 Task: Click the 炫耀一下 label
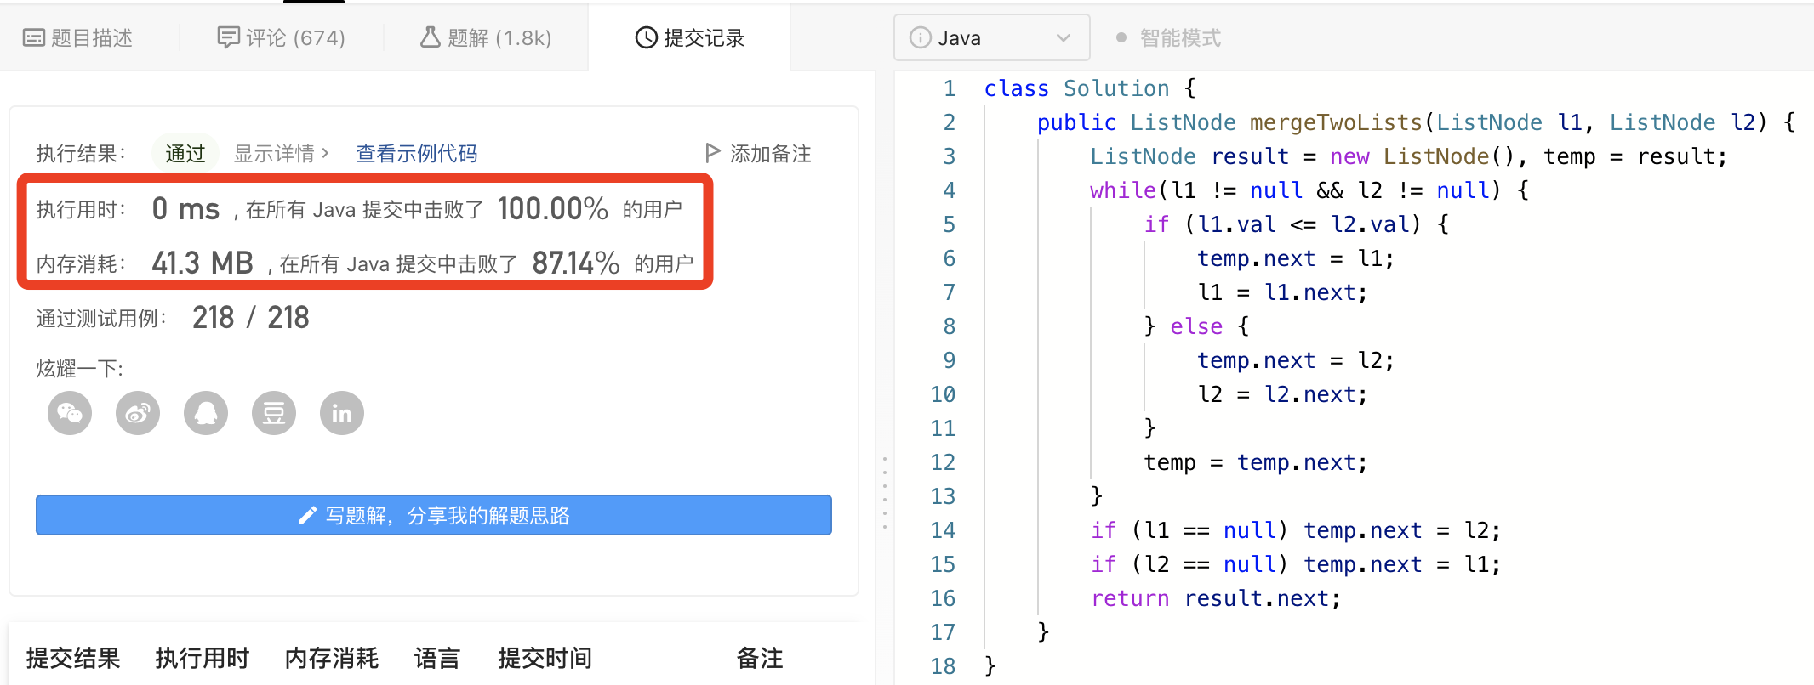pos(80,369)
